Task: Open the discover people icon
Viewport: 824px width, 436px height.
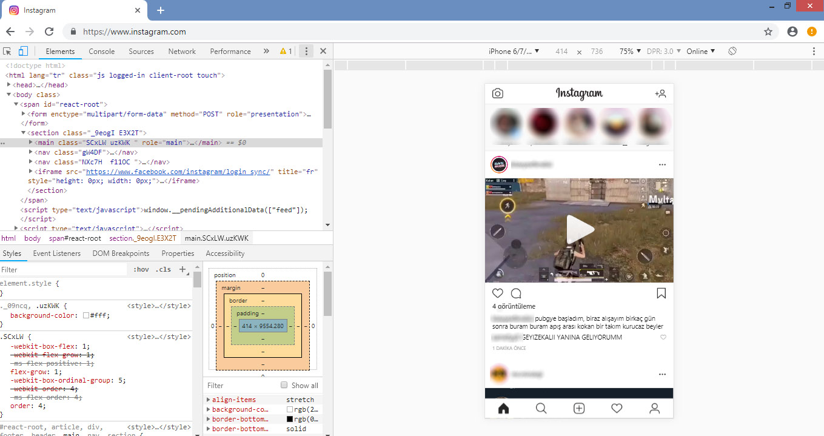Action: [x=660, y=93]
